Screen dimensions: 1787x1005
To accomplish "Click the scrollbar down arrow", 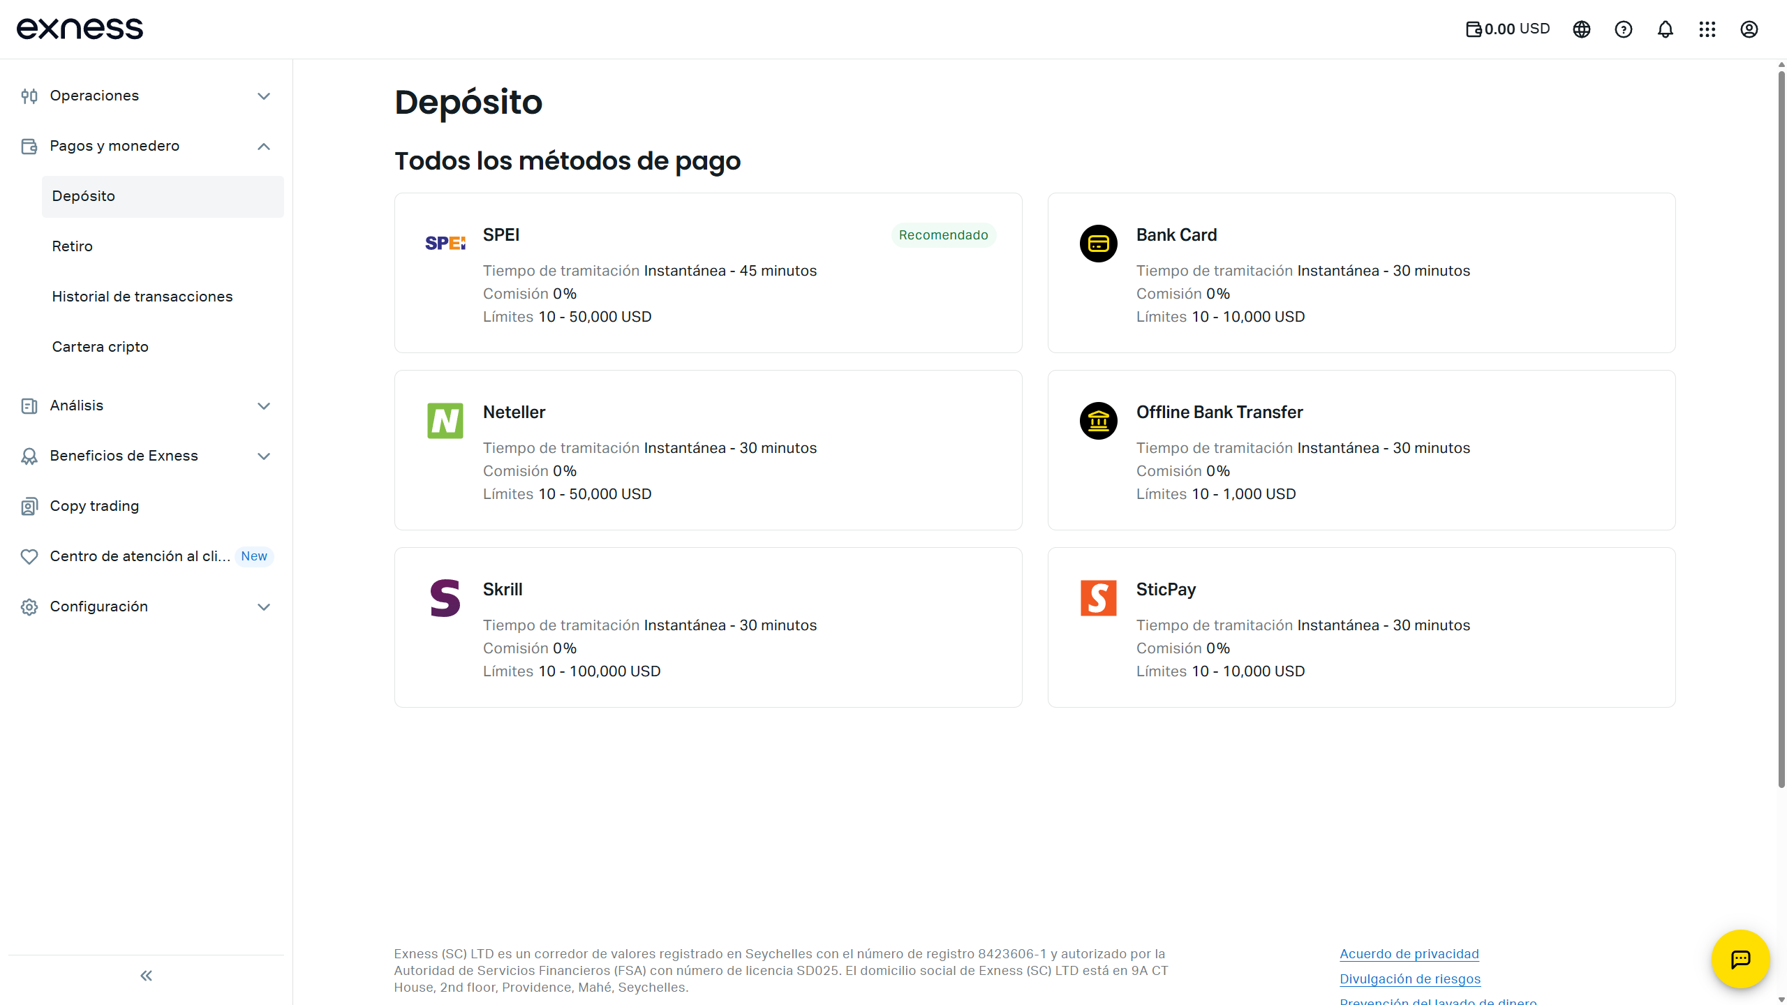I will tap(1781, 999).
